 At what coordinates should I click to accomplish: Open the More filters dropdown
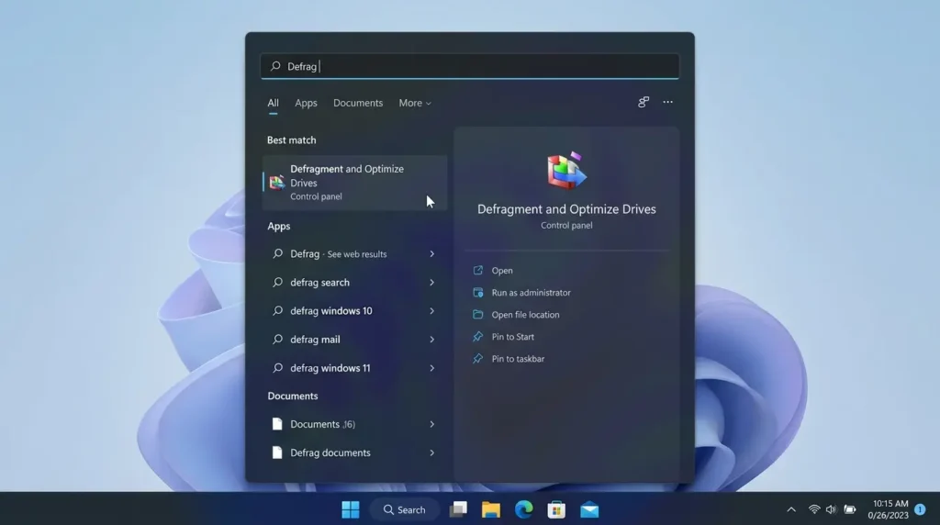pos(415,103)
